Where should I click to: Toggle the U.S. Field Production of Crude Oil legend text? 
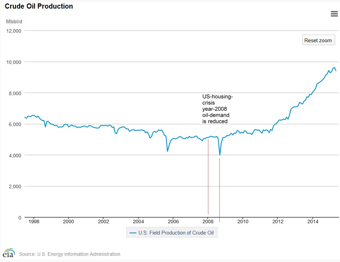[x=176, y=233]
